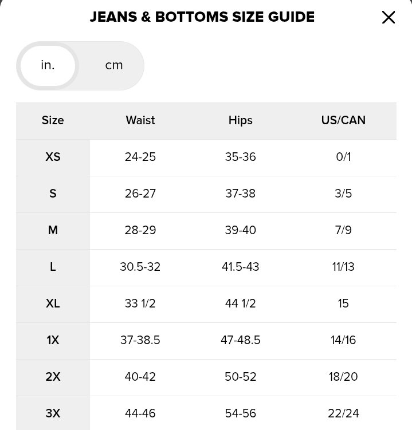Click the Waist column header
412x430 pixels.
click(x=140, y=120)
